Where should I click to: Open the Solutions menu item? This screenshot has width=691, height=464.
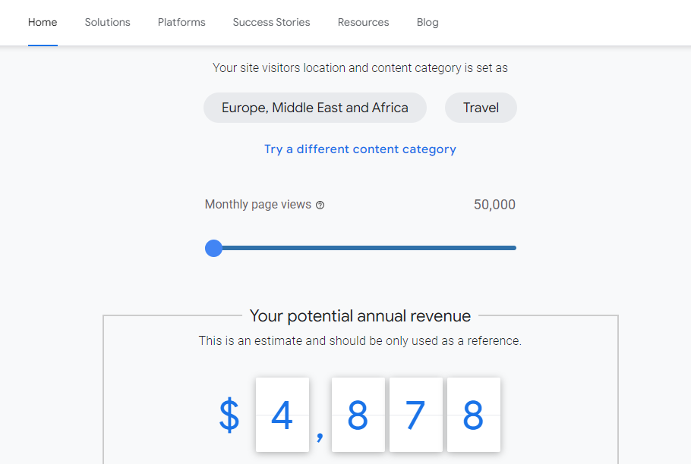coord(108,23)
